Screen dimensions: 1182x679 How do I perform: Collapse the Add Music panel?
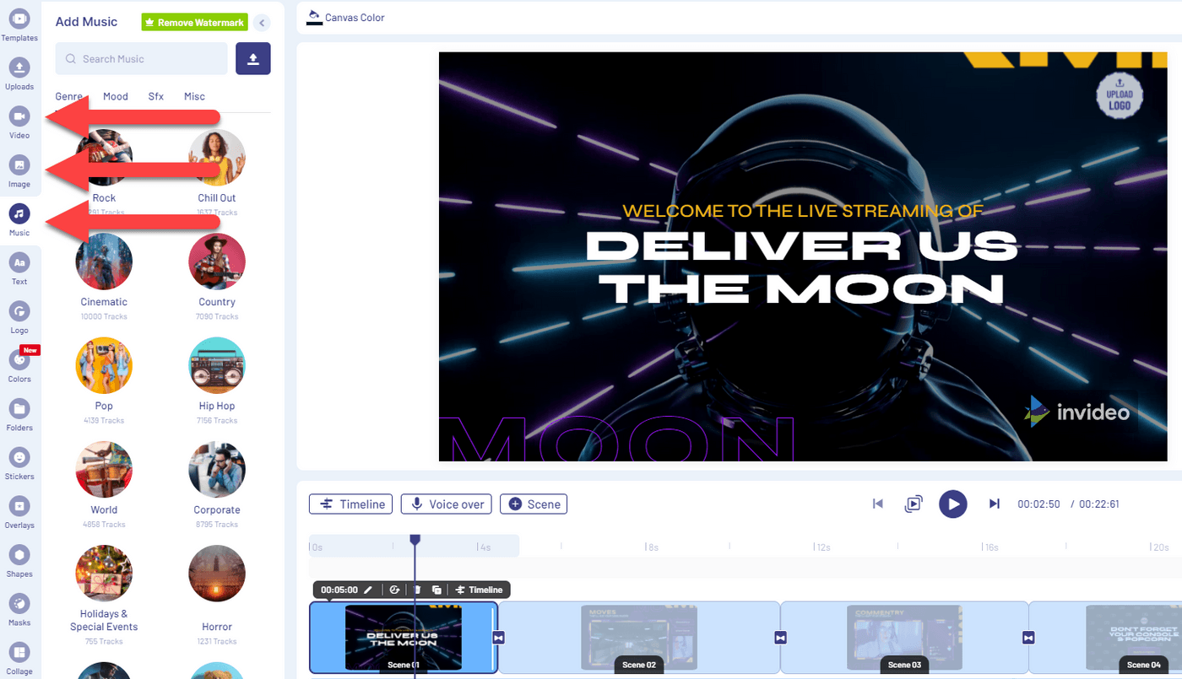click(x=262, y=23)
